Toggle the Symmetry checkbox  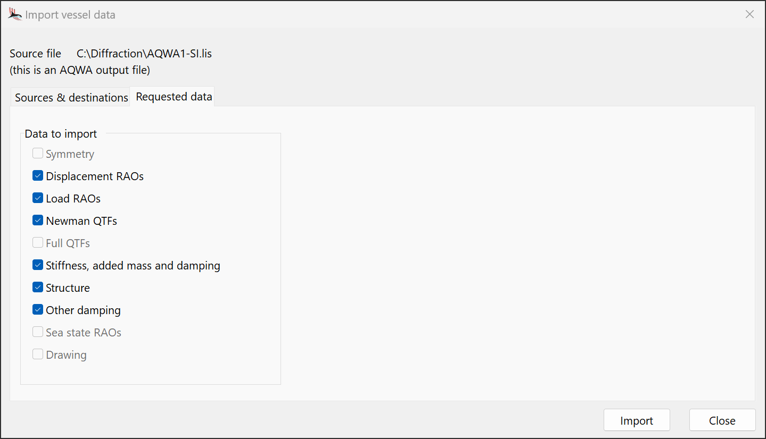pyautogui.click(x=38, y=154)
